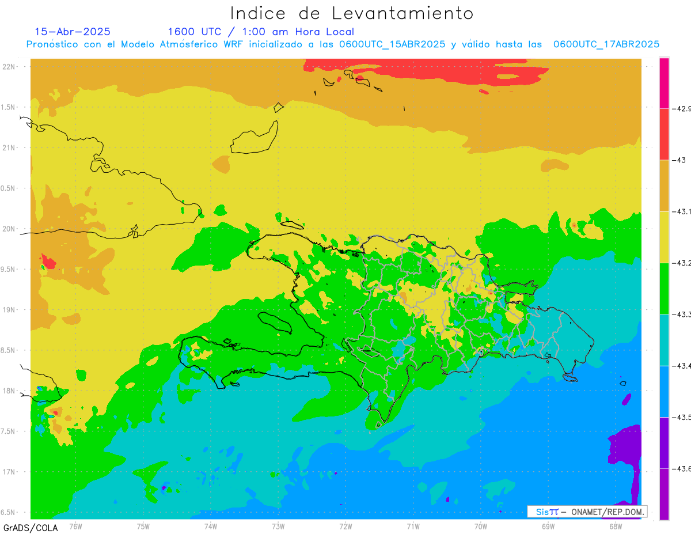This screenshot has width=691, height=534.
Task: Select the "1600 UTC / 1:00 am Hora Local" text
Action: pyautogui.click(x=261, y=32)
